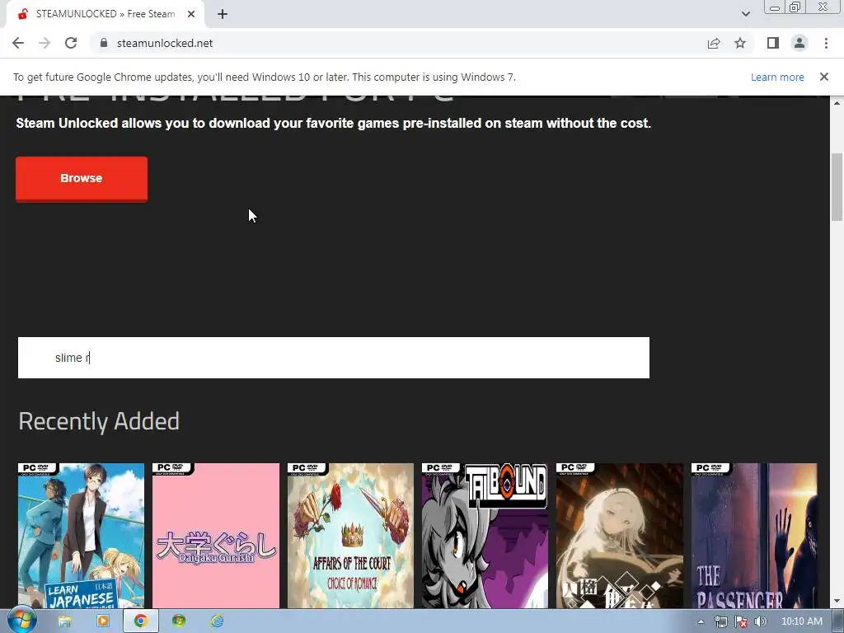The width and height of the screenshot is (844, 633).
Task: Open a new tab with the plus button
Action: (x=223, y=14)
